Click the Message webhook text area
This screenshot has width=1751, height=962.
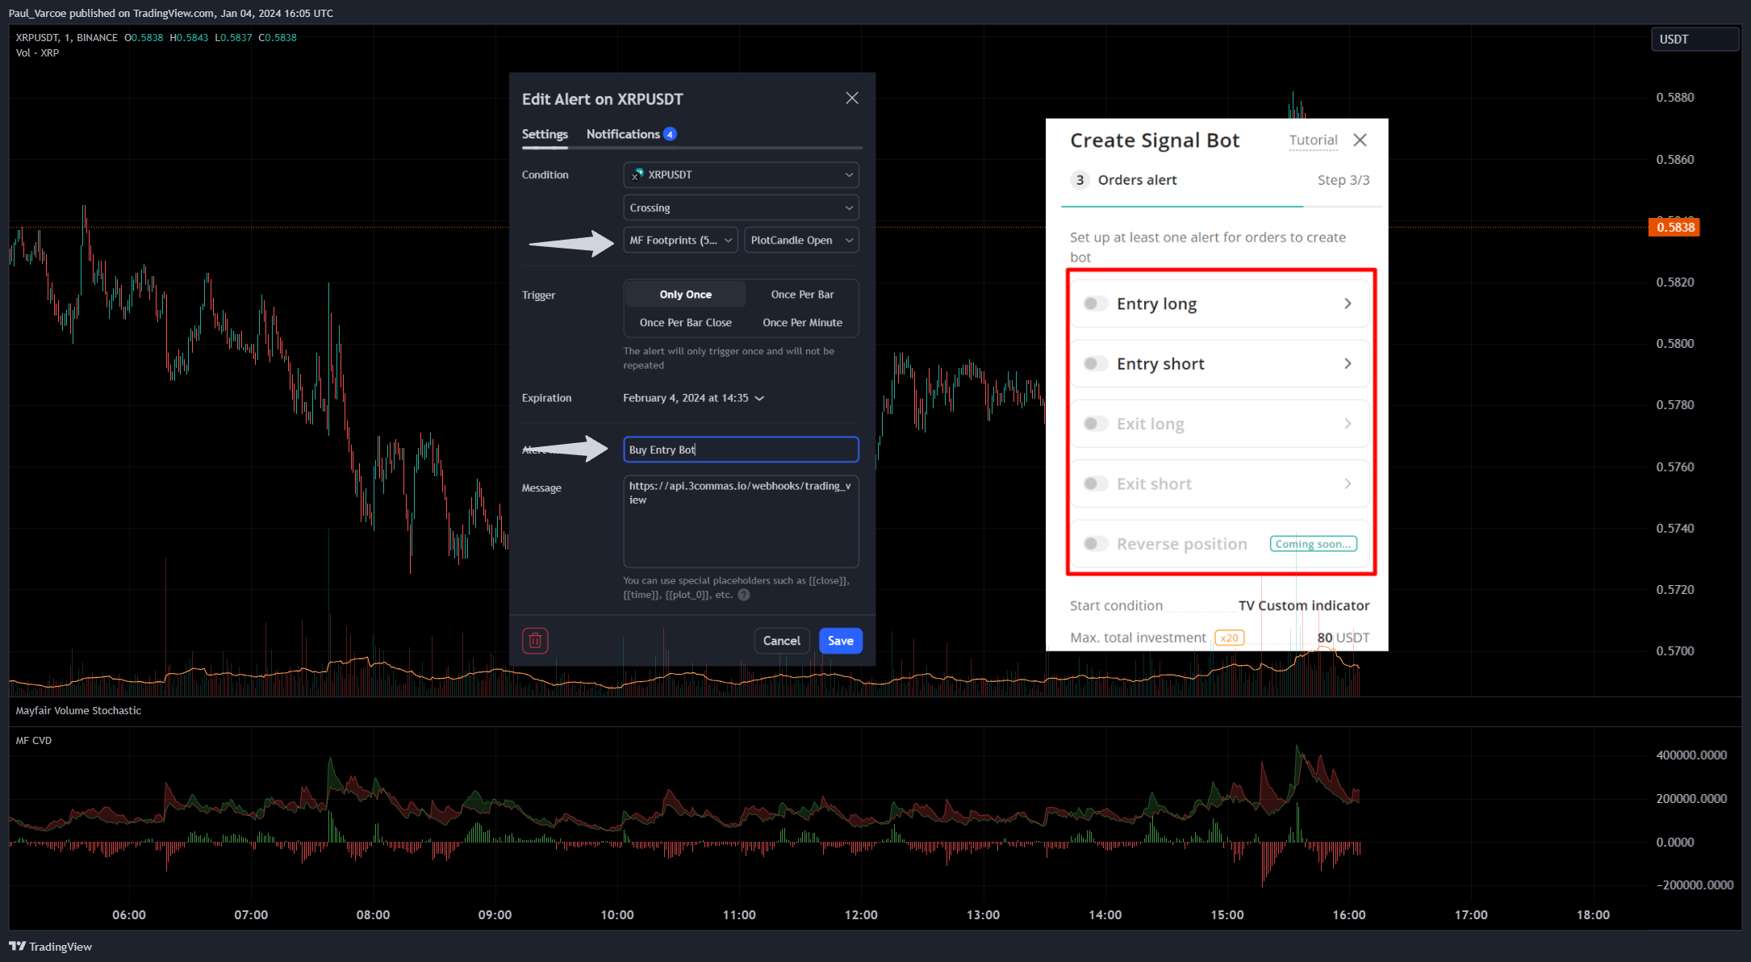pyautogui.click(x=741, y=521)
